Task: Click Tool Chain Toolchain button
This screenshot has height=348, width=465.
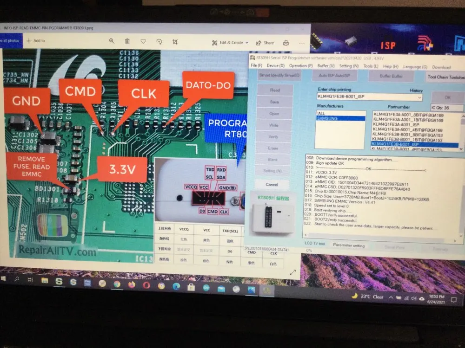Action: click(x=445, y=77)
